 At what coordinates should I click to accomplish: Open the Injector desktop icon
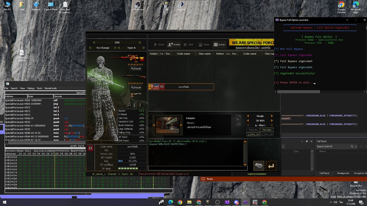[x=181, y=6]
